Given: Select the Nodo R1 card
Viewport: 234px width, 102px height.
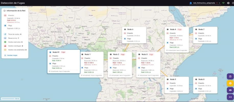Looking at the screenshot, I should pos(64,61).
